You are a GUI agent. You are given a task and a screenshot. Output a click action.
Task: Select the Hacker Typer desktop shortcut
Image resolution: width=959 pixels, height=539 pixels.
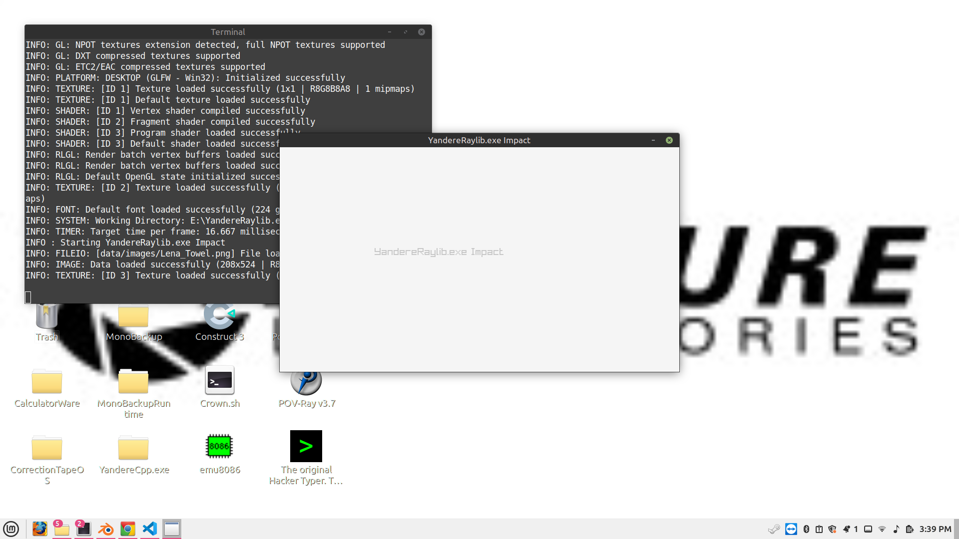coord(306,446)
